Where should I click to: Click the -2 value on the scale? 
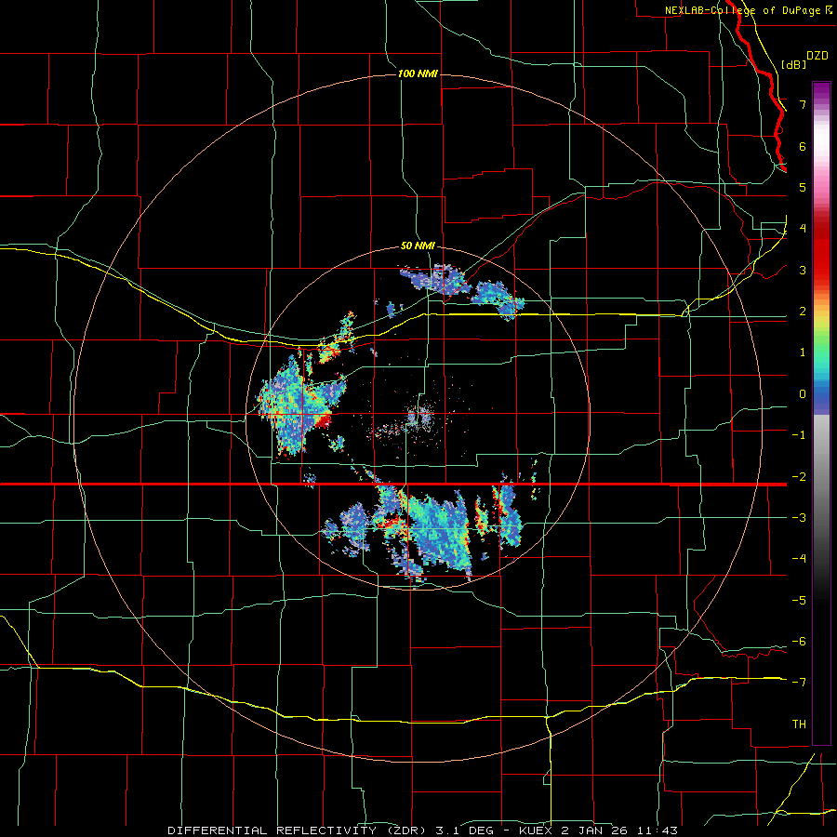(x=799, y=477)
